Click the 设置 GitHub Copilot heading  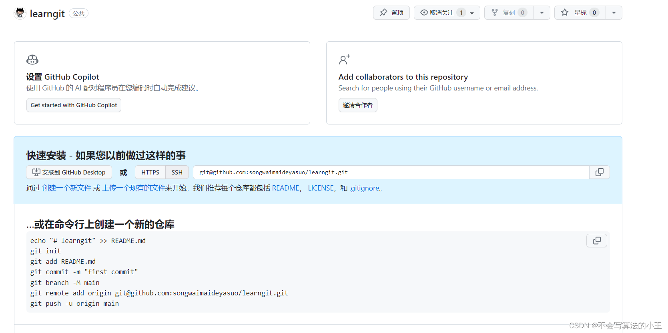(x=63, y=77)
